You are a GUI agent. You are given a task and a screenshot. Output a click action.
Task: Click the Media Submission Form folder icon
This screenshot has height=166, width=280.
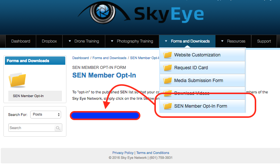tap(167, 81)
